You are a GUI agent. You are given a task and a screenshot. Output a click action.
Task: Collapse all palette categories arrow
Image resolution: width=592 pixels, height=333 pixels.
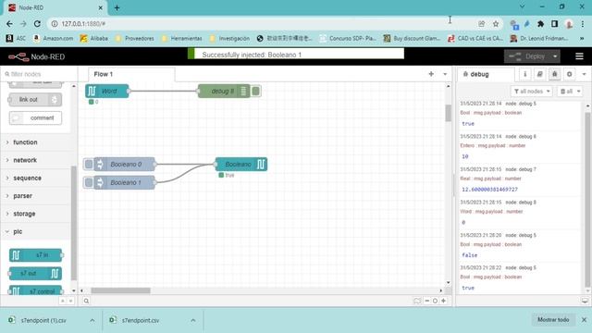coord(63,301)
